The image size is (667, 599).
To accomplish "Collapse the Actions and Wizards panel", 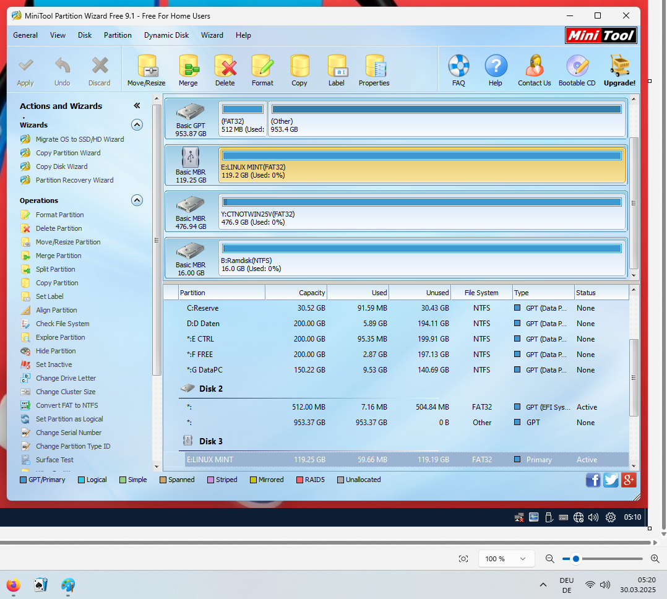I will [137, 105].
